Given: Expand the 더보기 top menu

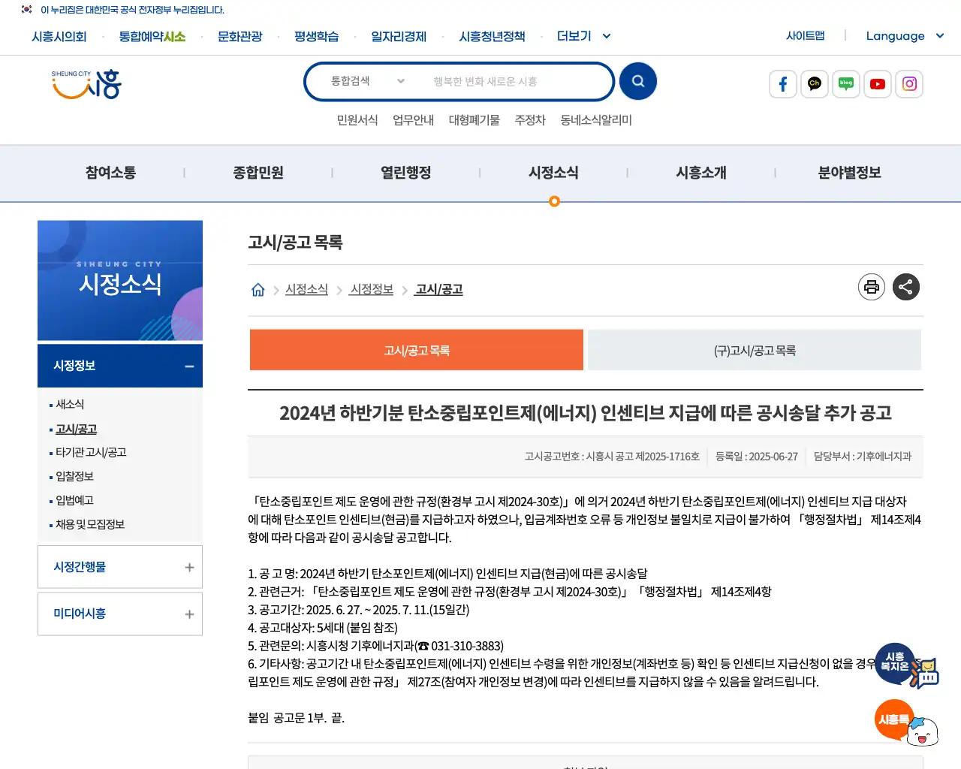Looking at the screenshot, I should pyautogui.click(x=583, y=36).
